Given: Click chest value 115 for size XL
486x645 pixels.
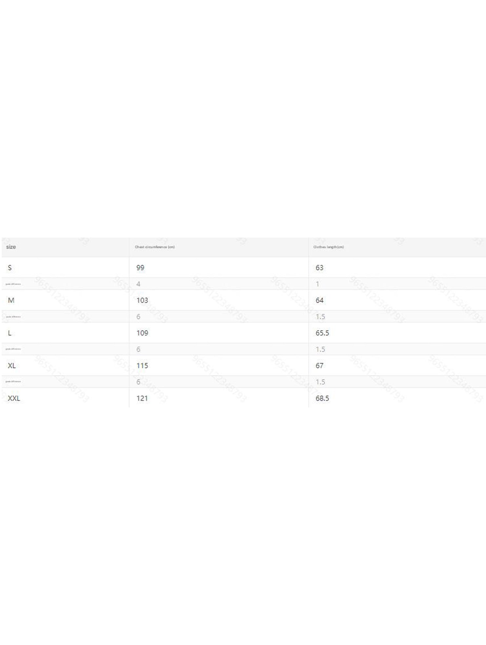Looking at the screenshot, I should 142,365.
